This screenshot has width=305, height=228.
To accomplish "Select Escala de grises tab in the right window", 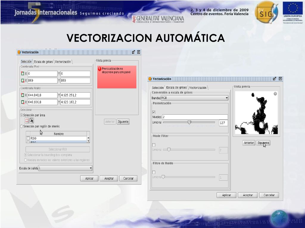I will [176, 88].
